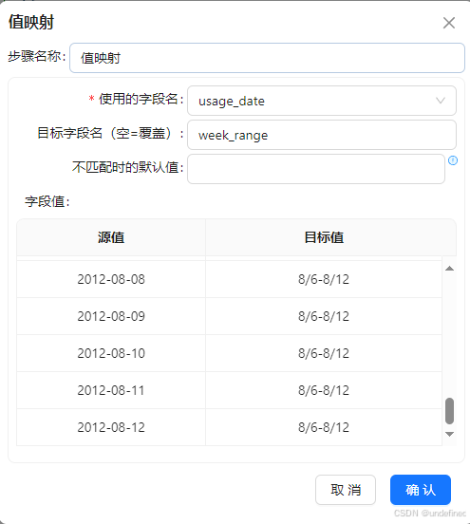The image size is (470, 524).
Task: Click target value in 2012-08-12 row
Action: tap(324, 427)
